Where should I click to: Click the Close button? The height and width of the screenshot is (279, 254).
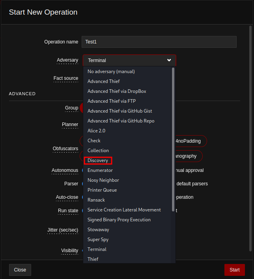[x=20, y=270]
